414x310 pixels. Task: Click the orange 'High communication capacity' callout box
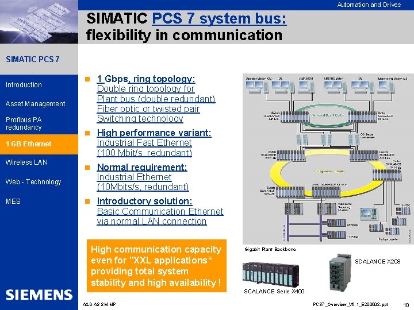156,266
